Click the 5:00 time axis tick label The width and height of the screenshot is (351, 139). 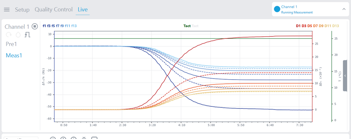click(211, 125)
